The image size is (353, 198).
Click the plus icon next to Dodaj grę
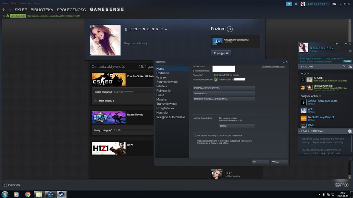click(5, 185)
